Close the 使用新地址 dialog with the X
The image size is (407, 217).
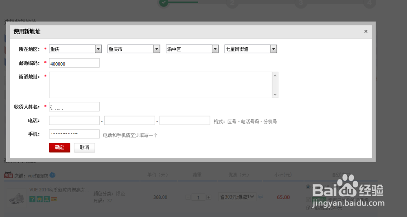pyautogui.click(x=366, y=31)
